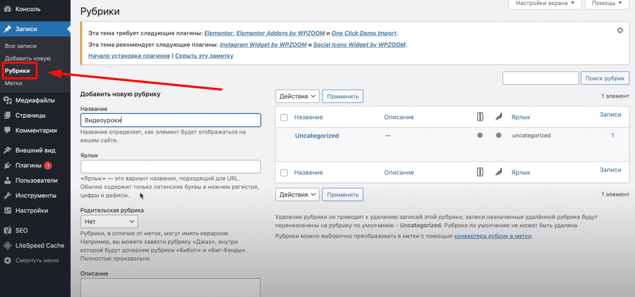Open the top Действия bulk actions dropdown
635x297 pixels.
click(297, 96)
